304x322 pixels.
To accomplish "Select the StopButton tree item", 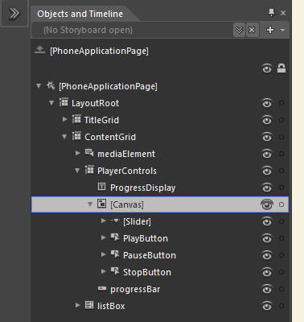I will click(147, 272).
